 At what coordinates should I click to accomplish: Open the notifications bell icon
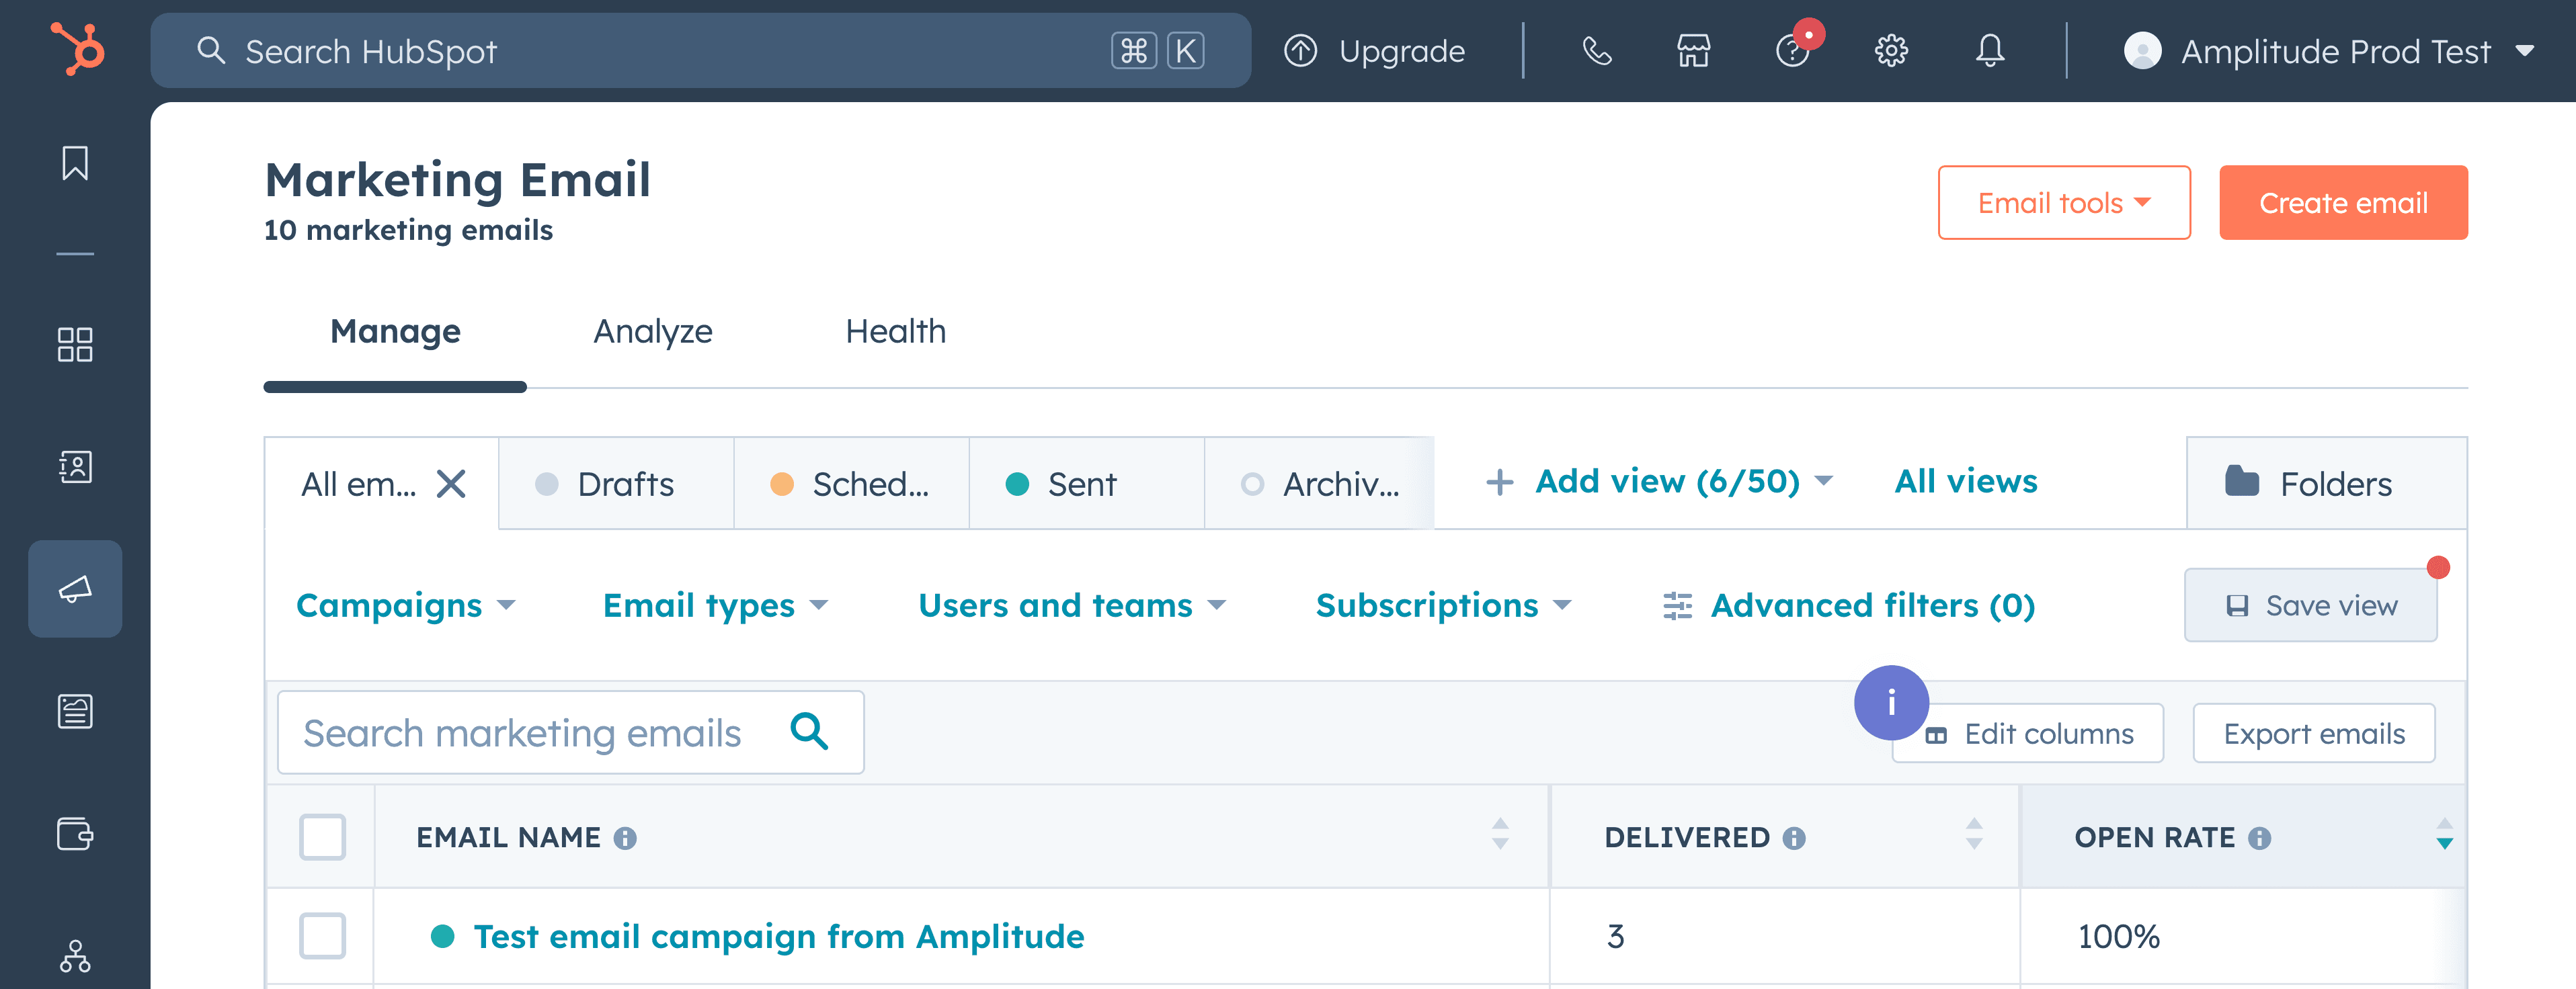(x=1989, y=51)
